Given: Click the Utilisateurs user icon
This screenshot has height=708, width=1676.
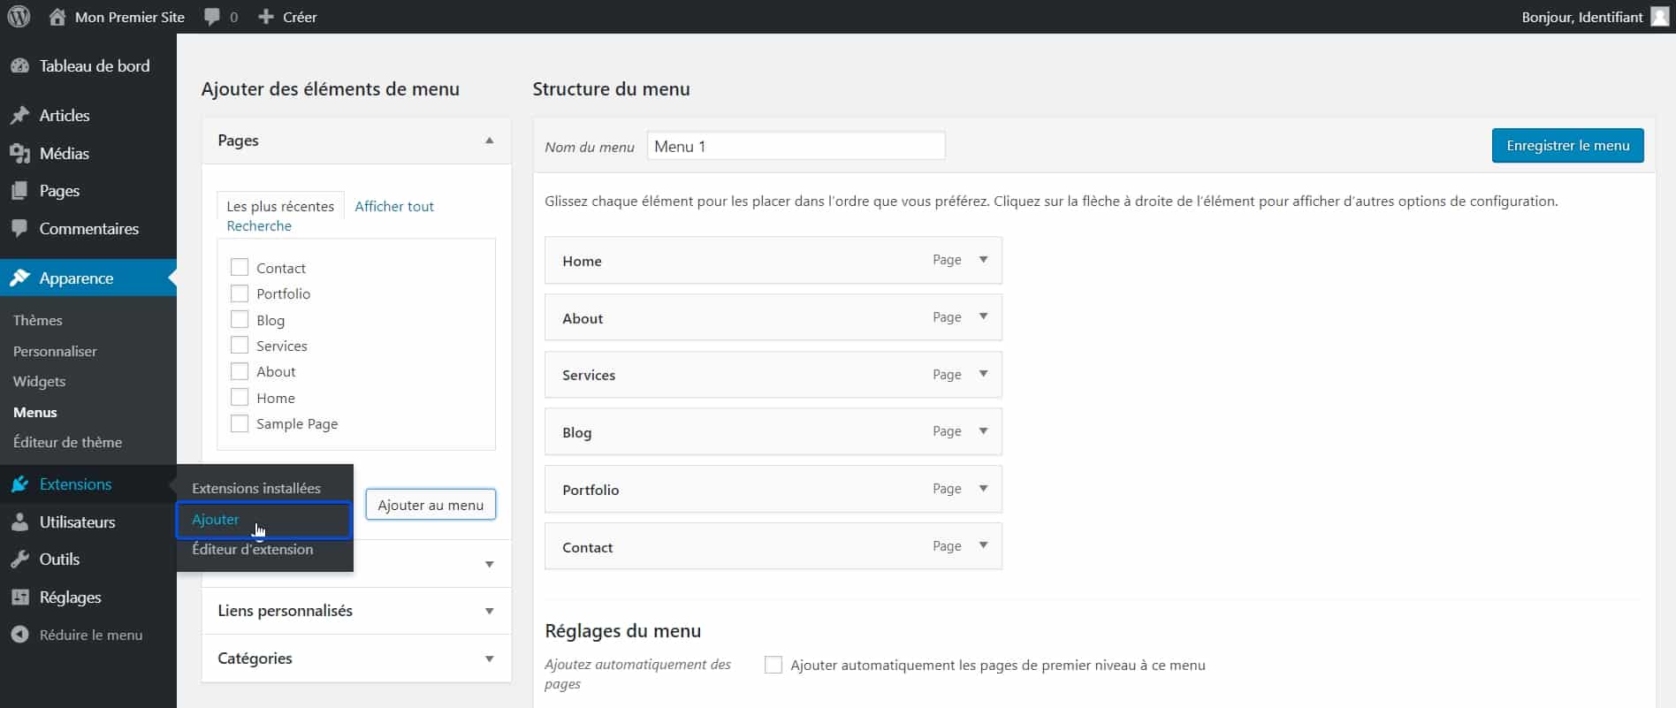Looking at the screenshot, I should click(19, 522).
